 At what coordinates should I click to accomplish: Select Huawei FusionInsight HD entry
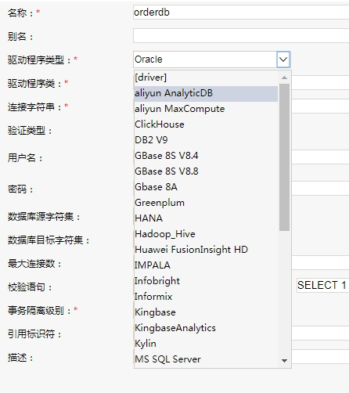[x=206, y=250]
